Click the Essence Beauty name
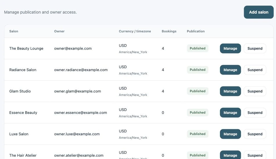Screen dimensions: 276x159 point(23,112)
